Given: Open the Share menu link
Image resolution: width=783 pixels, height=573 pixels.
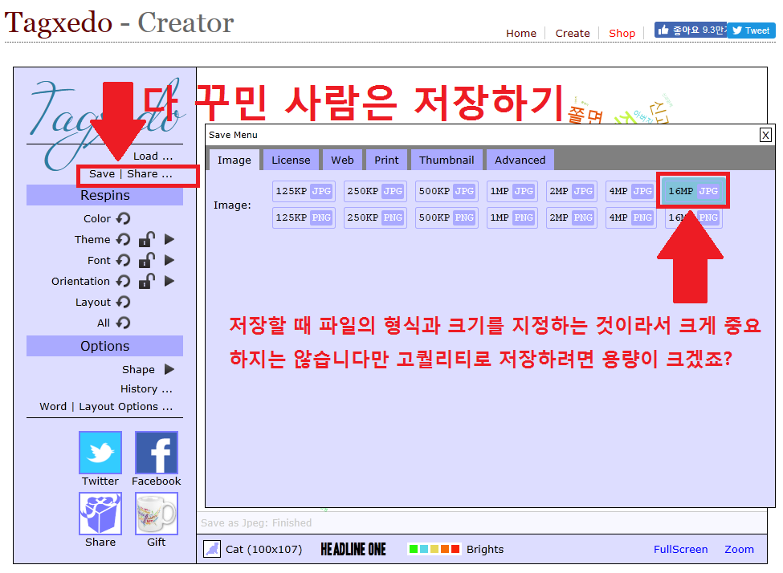Looking at the screenshot, I should (x=149, y=173).
